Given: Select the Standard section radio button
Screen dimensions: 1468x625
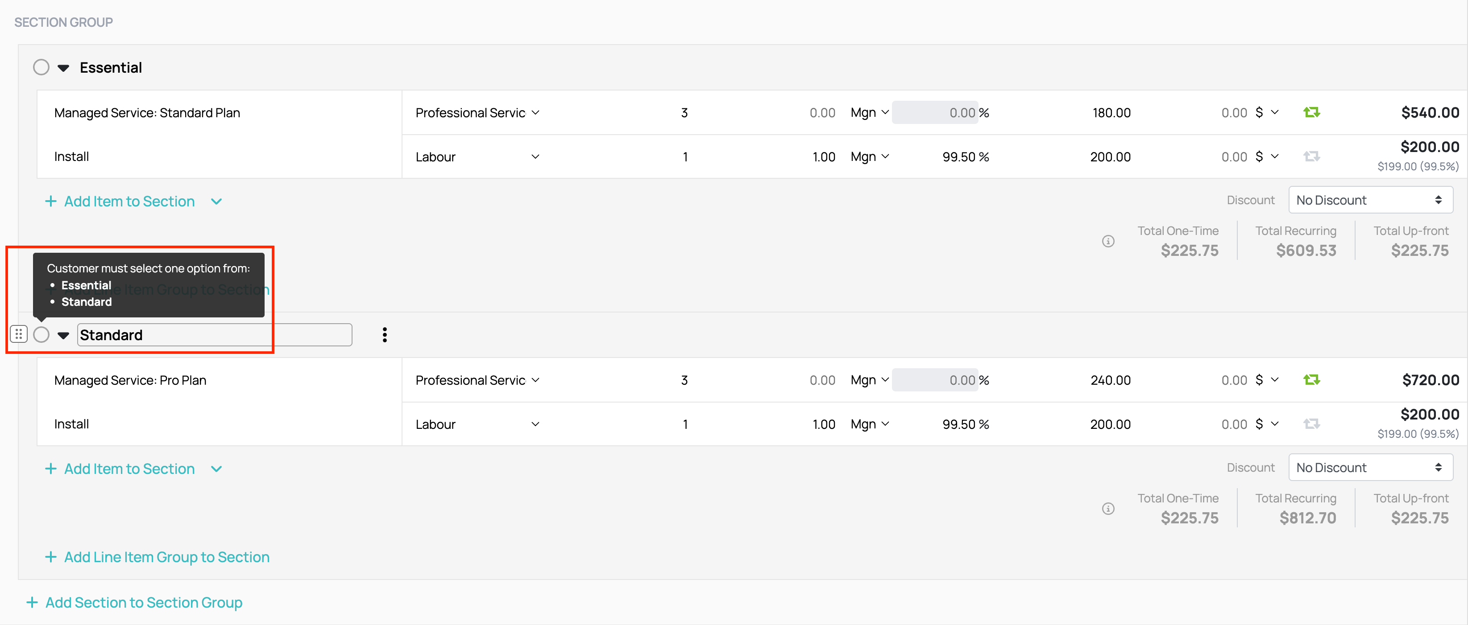Looking at the screenshot, I should pyautogui.click(x=41, y=335).
